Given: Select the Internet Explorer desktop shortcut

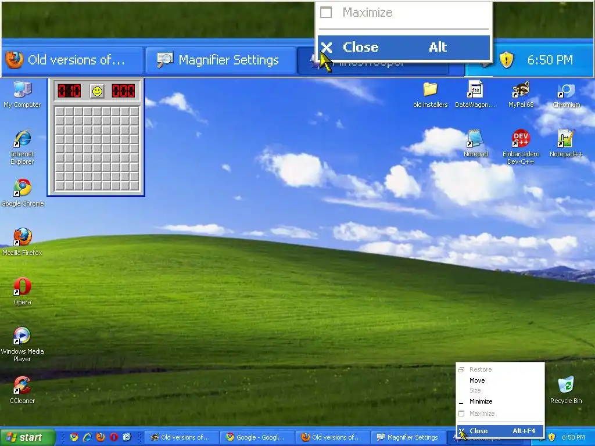Looking at the screenshot, I should 22,147.
